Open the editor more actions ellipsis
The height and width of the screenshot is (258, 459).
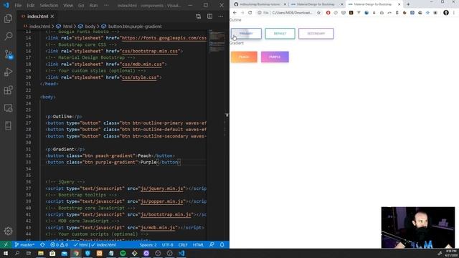[x=221, y=16]
